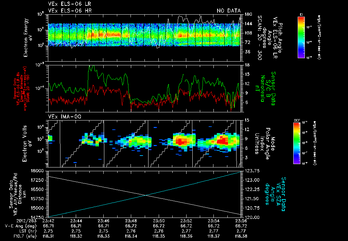The image size is (348, 241).
Task: Click the 16500 km altitude tick label
Action: (38, 189)
